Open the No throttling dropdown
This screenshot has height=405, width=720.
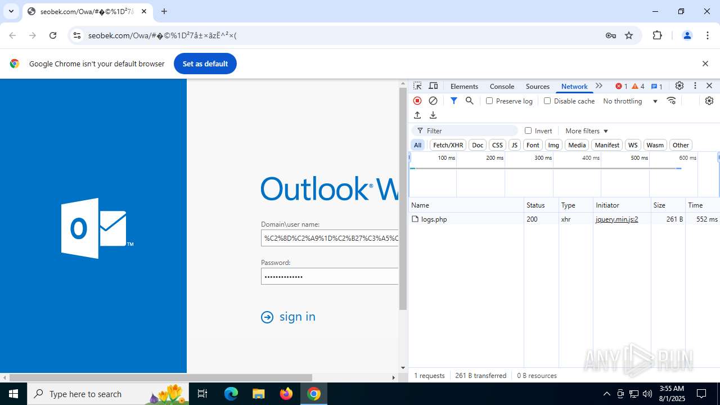(630, 101)
